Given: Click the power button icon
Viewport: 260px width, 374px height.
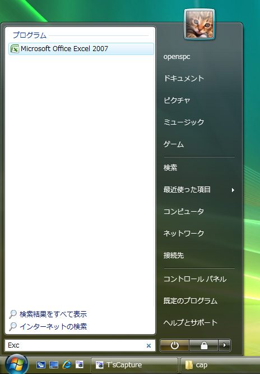Looking at the screenshot, I should (174, 345).
